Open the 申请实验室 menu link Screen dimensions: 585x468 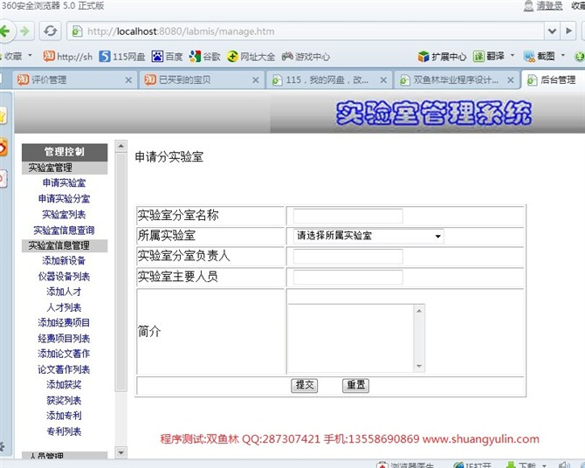[x=64, y=182]
